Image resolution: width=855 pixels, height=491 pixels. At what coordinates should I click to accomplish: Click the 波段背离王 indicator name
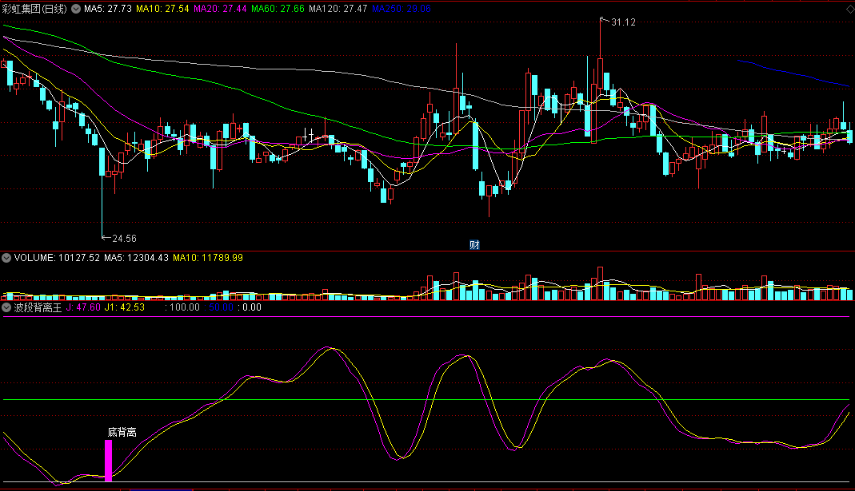coord(38,307)
